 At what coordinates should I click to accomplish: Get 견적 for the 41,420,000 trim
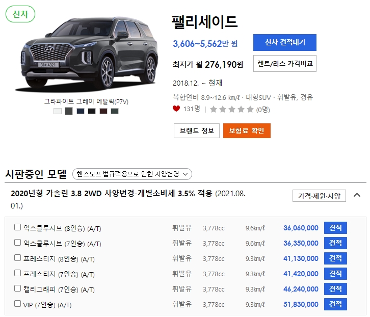point(335,274)
